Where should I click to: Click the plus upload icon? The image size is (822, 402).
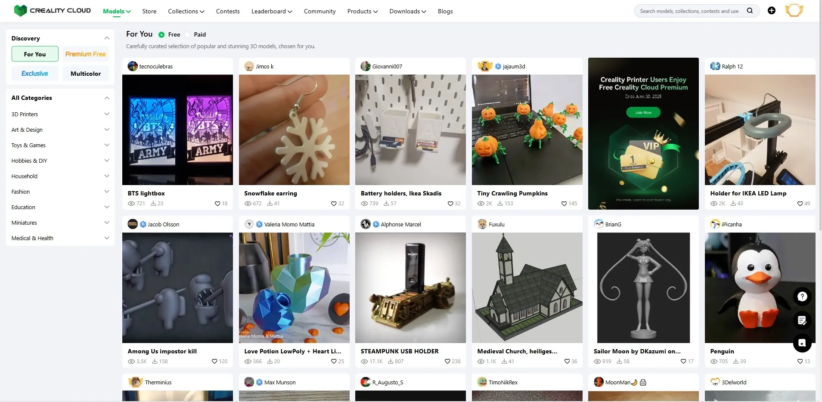pos(772,11)
